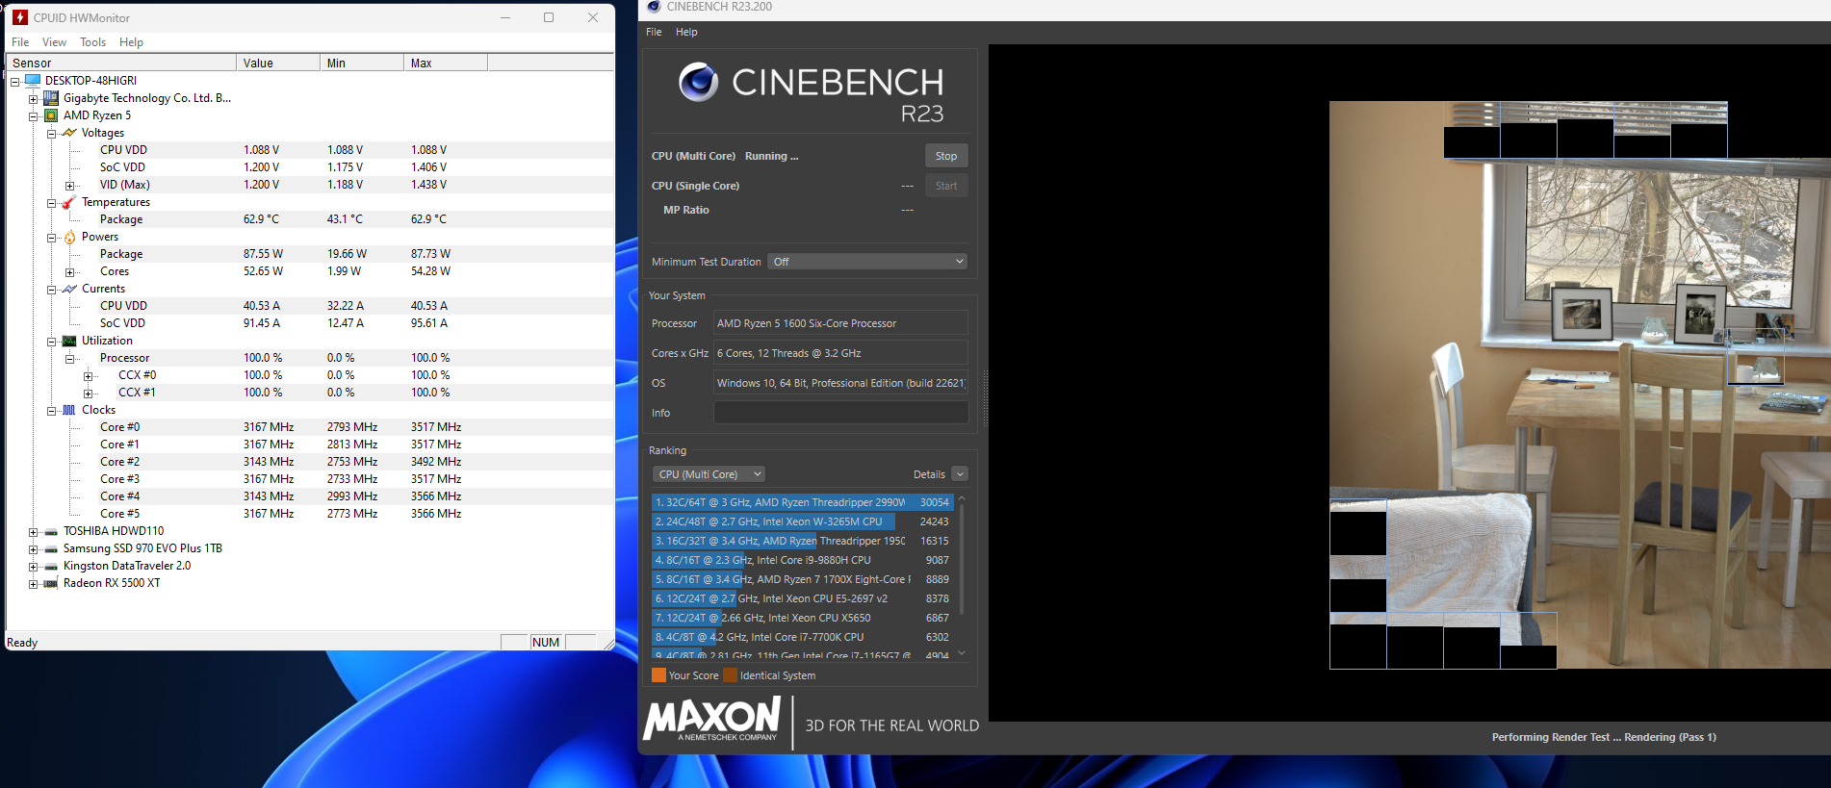This screenshot has width=1831, height=788.
Task: Expand the Radeon RX 5500 XT node
Action: [34, 584]
